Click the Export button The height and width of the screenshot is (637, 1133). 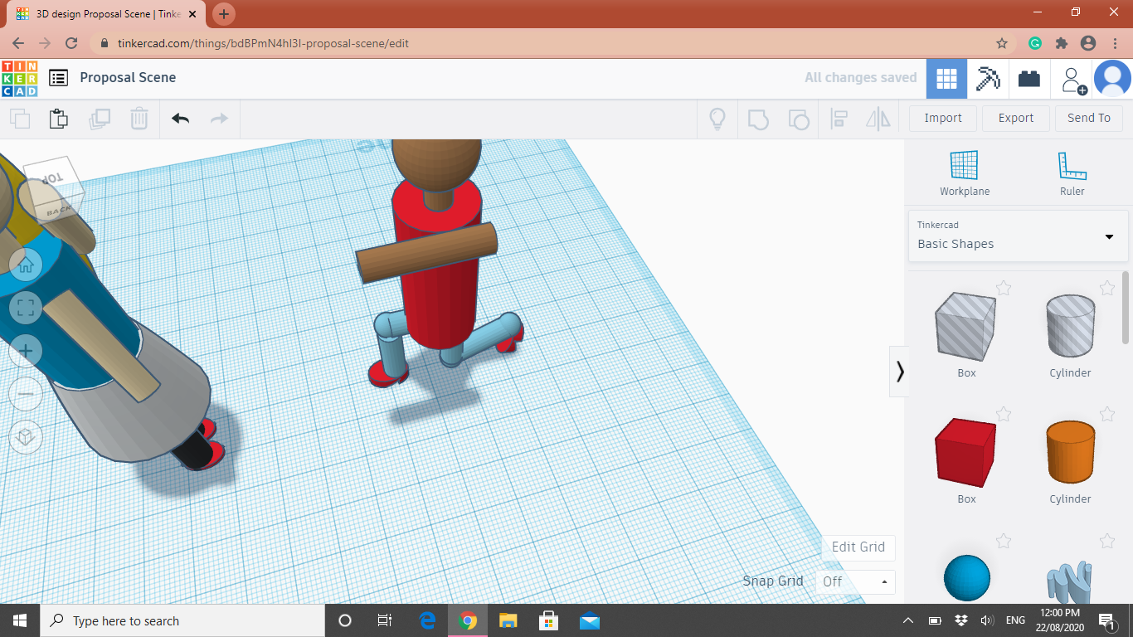pyautogui.click(x=1016, y=118)
